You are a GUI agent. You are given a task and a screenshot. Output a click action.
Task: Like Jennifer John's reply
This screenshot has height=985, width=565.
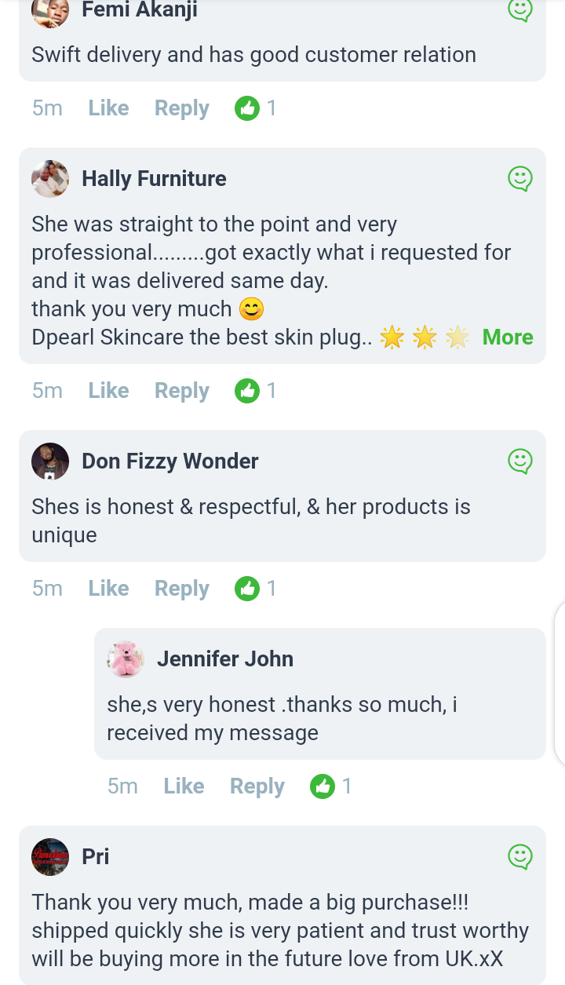click(x=184, y=786)
